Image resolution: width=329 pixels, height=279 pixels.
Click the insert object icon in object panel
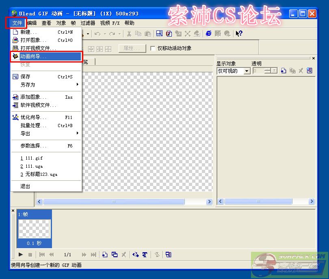(284, 71)
